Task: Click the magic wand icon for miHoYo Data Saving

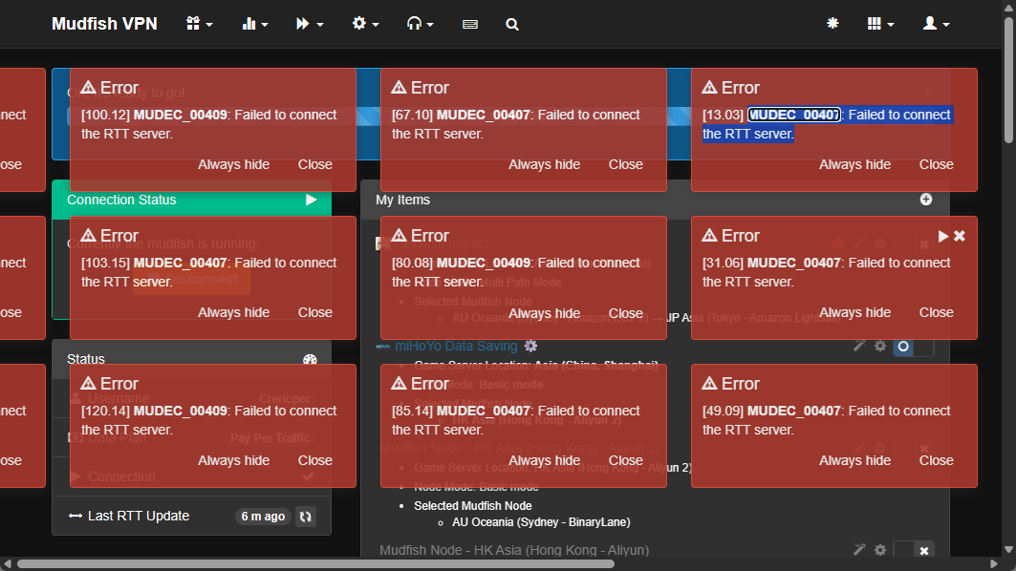Action: [859, 346]
